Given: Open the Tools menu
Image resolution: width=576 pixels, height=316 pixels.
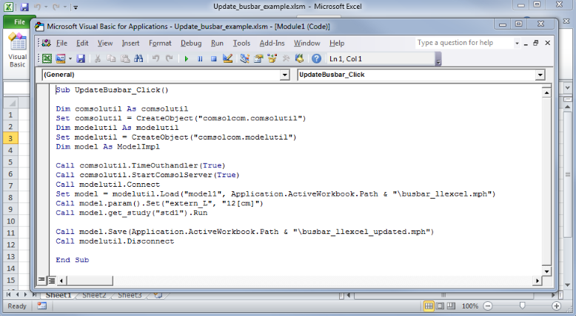Looking at the screenshot, I should [x=241, y=43].
